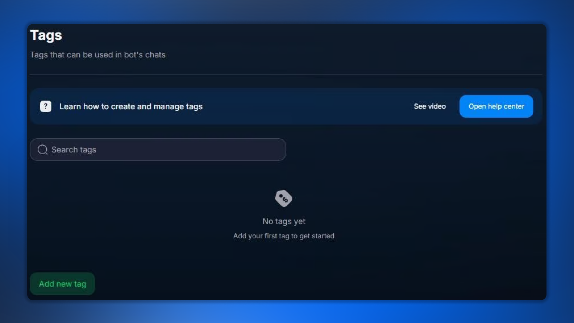Click 'Add your first tag to get started'
Viewport: 574px width, 323px height.
284,236
